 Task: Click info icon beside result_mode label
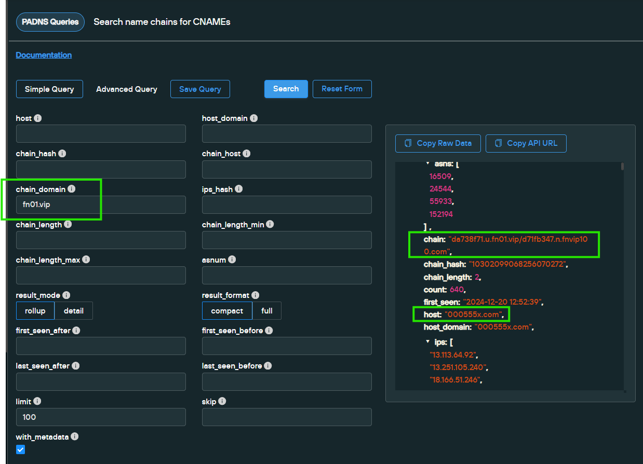coord(66,295)
